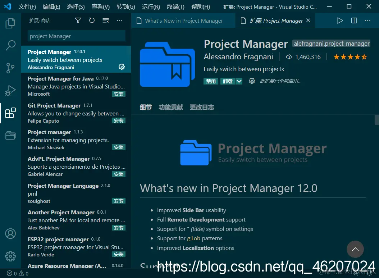Install Another Project Manager extension
This screenshot has width=379, height=278.
click(x=118, y=228)
